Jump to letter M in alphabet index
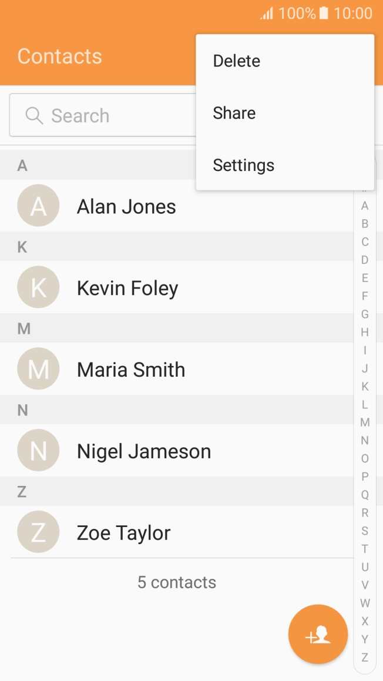383x681 pixels. pyautogui.click(x=364, y=422)
